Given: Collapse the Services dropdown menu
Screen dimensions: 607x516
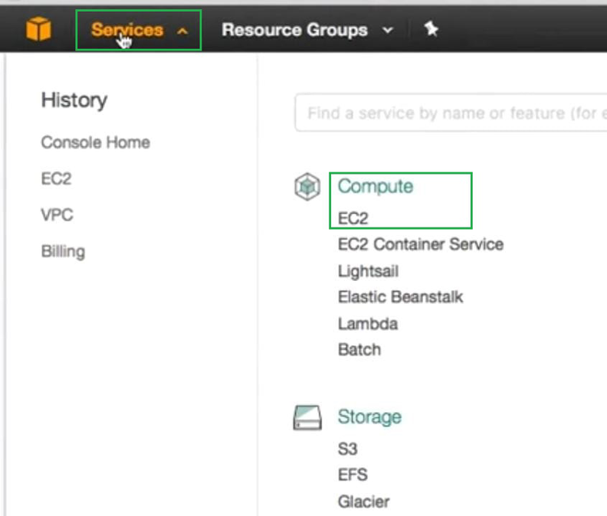Looking at the screenshot, I should (138, 30).
